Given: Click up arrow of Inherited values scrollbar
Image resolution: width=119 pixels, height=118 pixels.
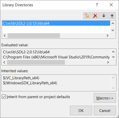Looking at the screenshot, I should pos(113,78).
